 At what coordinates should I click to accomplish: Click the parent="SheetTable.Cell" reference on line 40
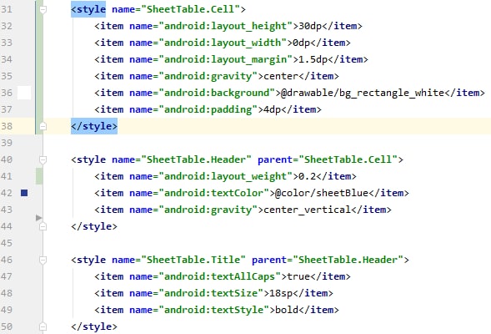coord(328,159)
